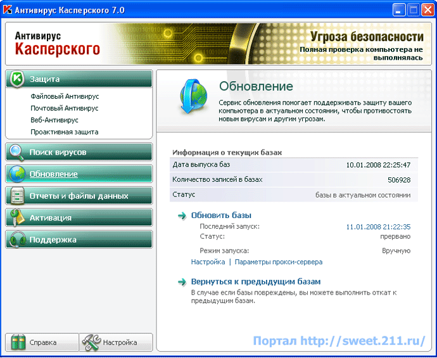Open the Активация section

(x=79, y=217)
